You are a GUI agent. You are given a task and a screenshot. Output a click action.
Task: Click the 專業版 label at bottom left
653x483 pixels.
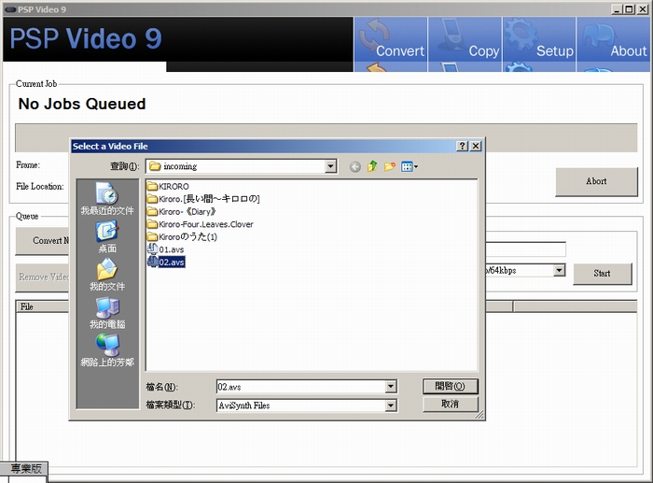[24, 468]
